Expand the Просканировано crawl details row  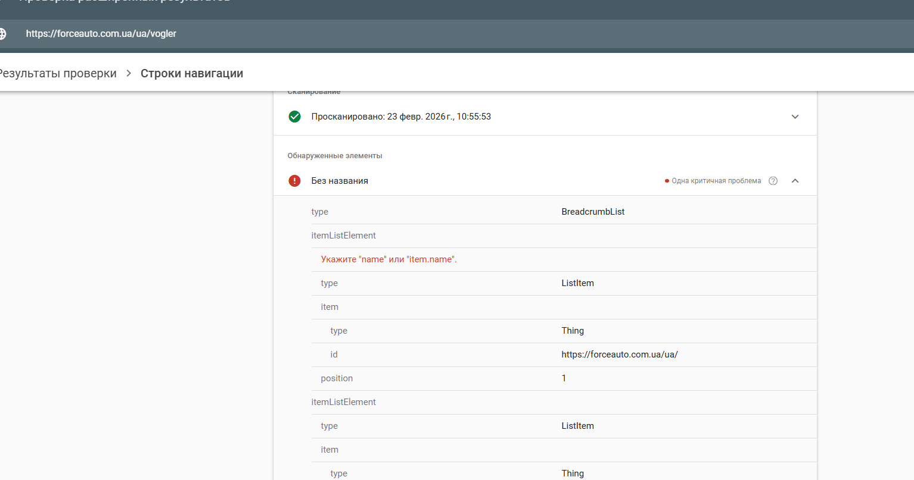pos(795,117)
